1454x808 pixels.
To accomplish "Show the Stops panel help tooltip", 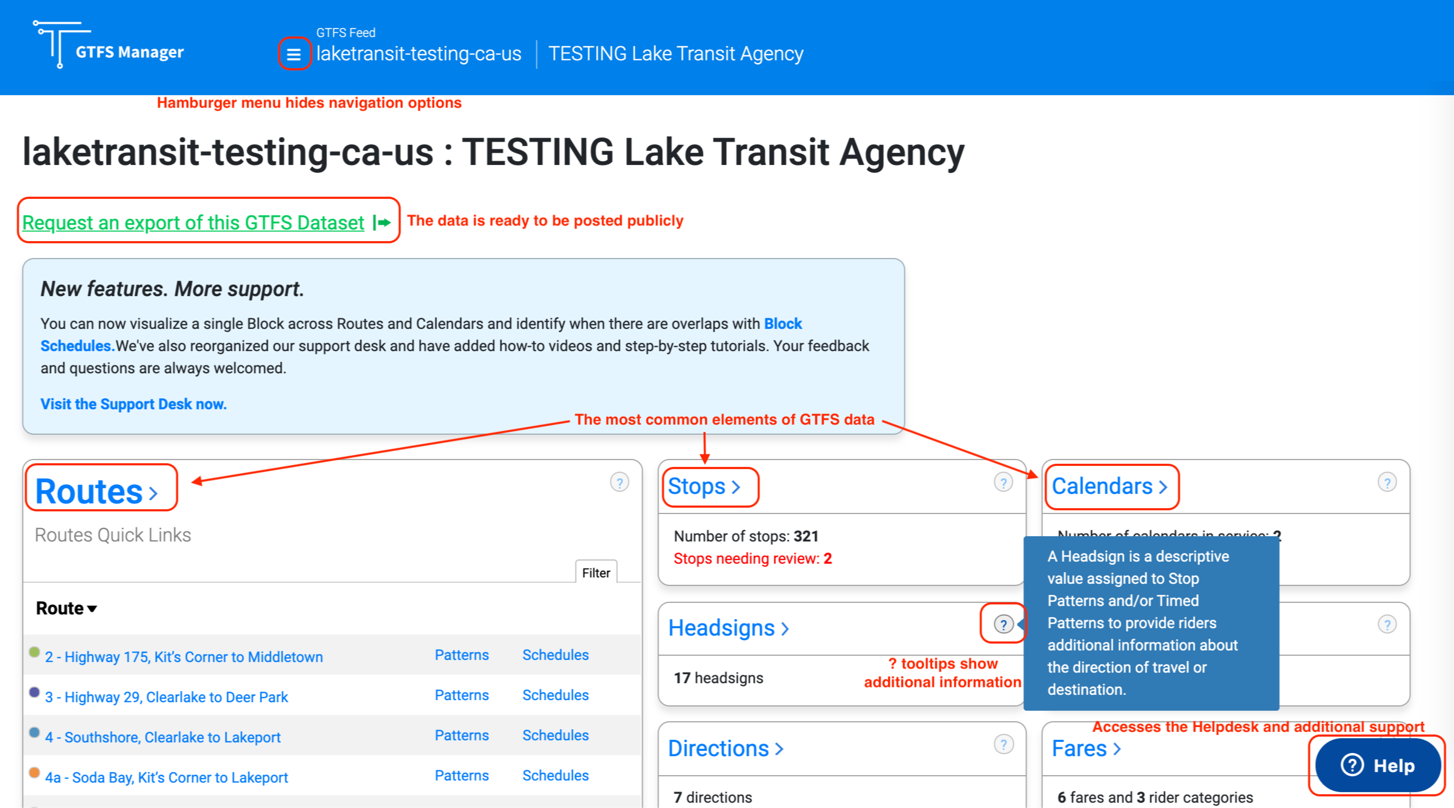I will pos(1003,482).
